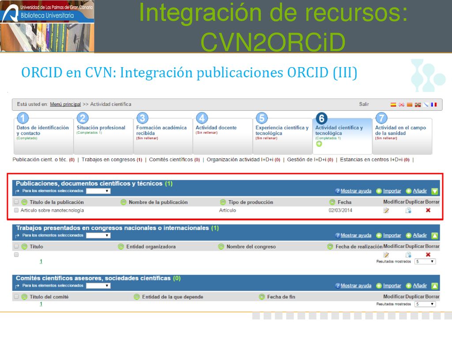Image resolution: width=452 pixels, height=339 pixels.
Task: Click step 1 circle Datos de identificación
Action: tap(23, 118)
